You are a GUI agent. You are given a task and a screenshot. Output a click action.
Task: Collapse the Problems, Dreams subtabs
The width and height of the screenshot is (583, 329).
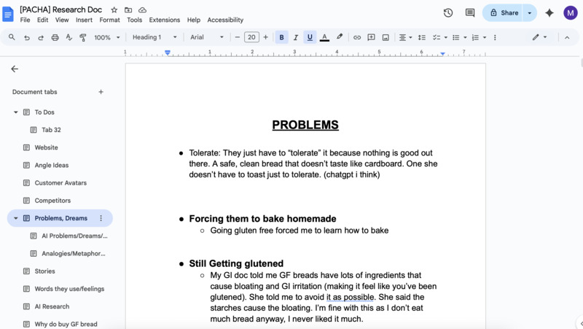pyautogui.click(x=15, y=218)
